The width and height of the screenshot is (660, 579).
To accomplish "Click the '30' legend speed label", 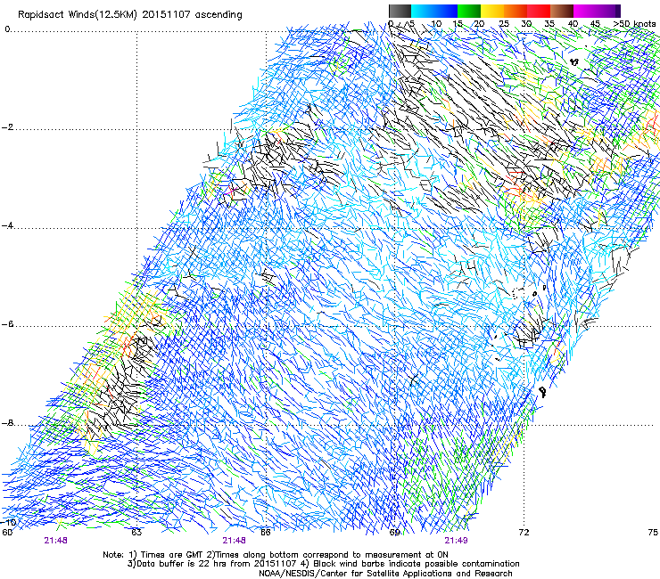I will [x=526, y=24].
